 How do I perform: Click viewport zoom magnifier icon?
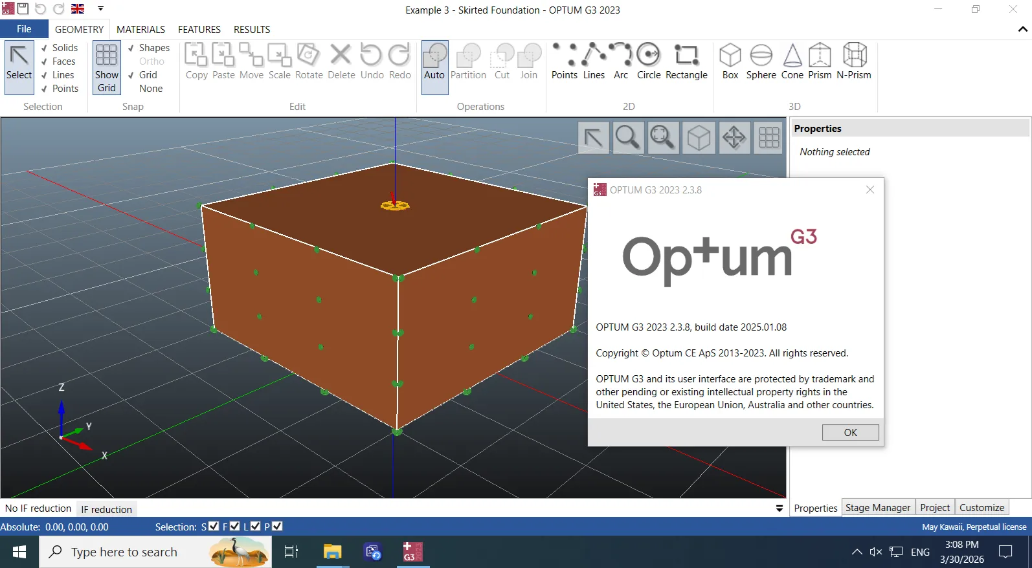click(627, 137)
